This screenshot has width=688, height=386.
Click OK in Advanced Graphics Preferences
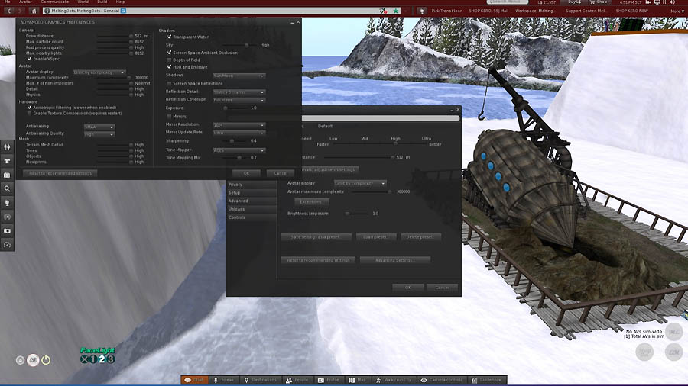click(246, 174)
